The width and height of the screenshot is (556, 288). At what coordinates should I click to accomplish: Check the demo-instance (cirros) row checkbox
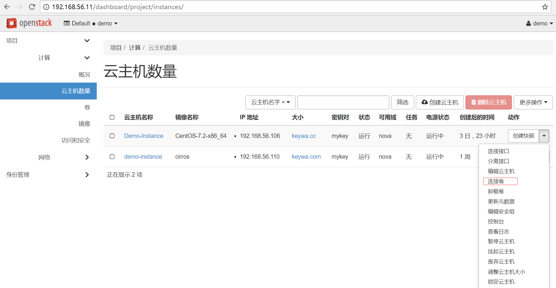click(x=112, y=157)
